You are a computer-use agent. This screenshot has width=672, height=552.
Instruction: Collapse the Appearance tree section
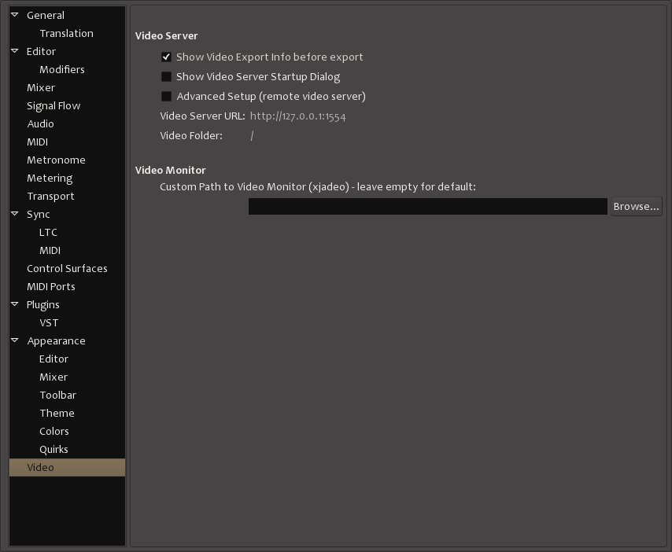pos(15,340)
